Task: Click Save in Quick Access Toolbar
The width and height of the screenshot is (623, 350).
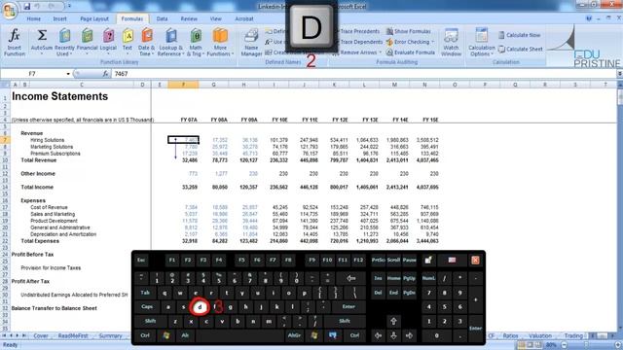Action: [26, 7]
